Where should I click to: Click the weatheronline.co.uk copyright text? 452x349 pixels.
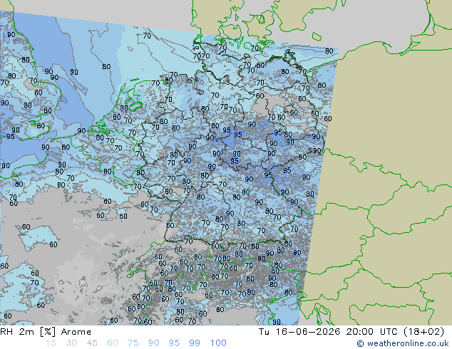coord(403,343)
